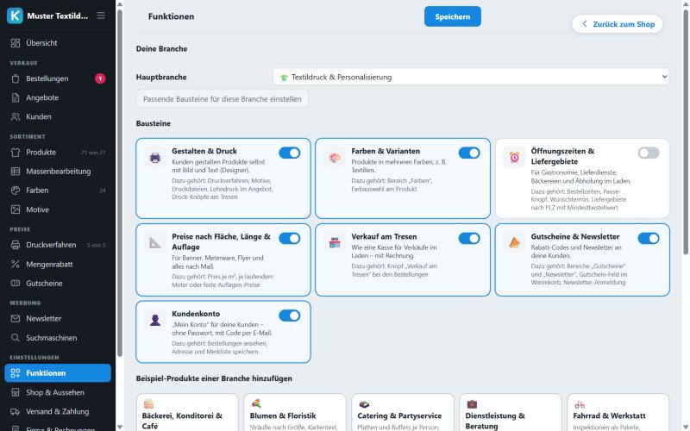Viewport: 690px width, 431px height.
Task: Toggle Preise nach Fläche, Länge & Auflage
Action: pyautogui.click(x=290, y=239)
